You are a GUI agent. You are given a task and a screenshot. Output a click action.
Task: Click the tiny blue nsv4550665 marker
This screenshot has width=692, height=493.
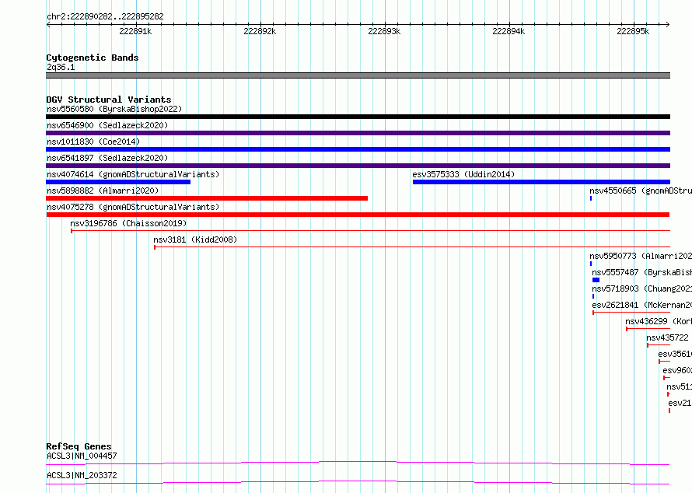591,198
